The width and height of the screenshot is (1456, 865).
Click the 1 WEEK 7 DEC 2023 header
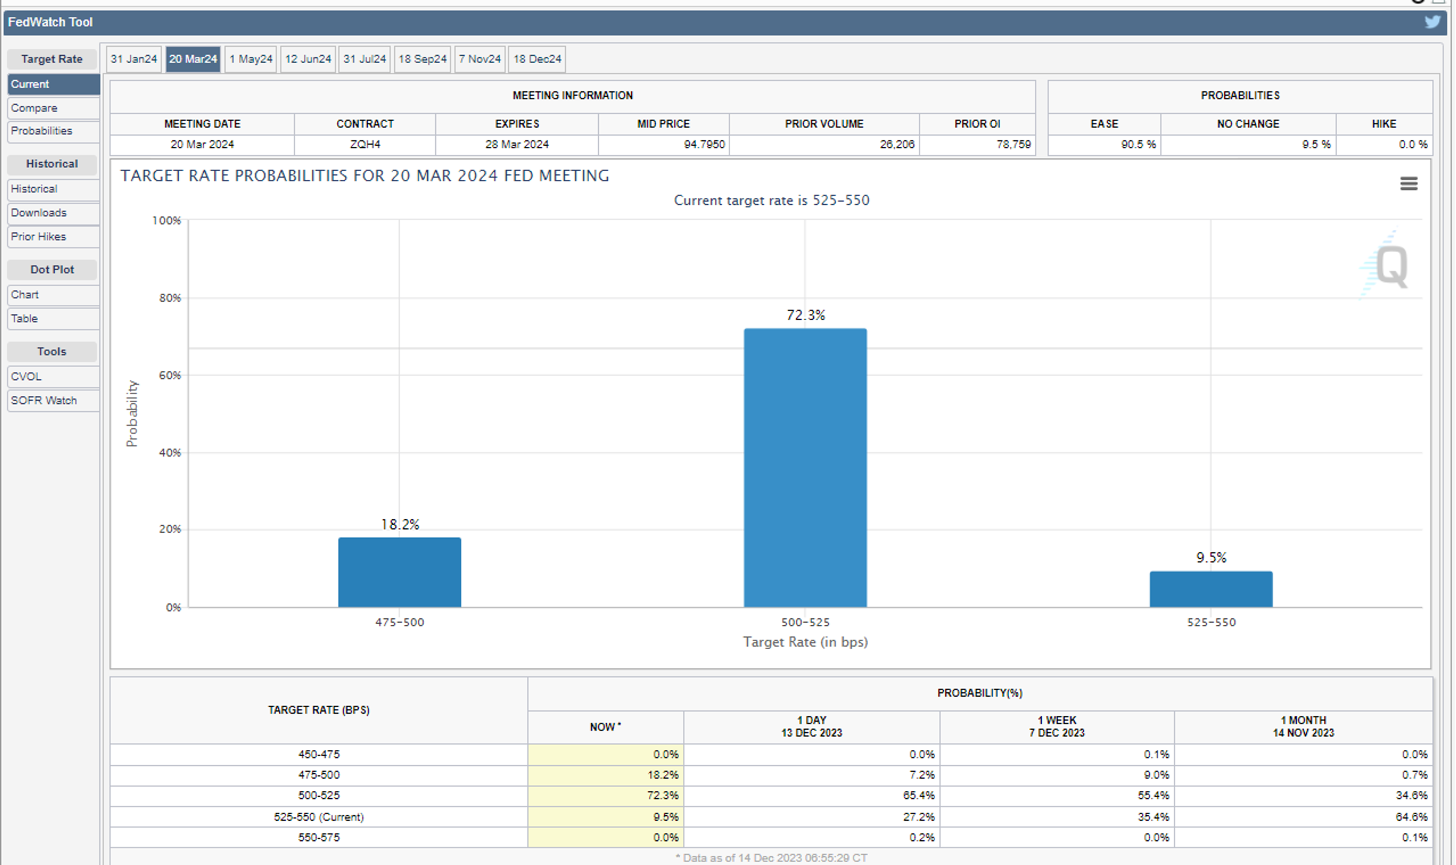pos(1057,727)
